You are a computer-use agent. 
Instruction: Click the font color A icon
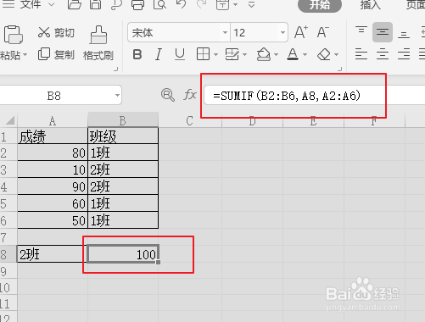293,54
